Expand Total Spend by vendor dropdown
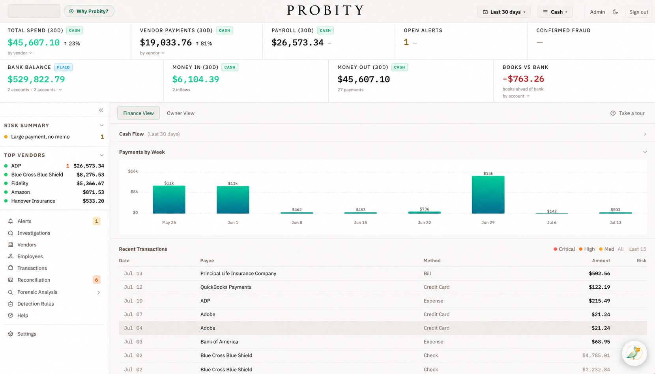 click(20, 53)
